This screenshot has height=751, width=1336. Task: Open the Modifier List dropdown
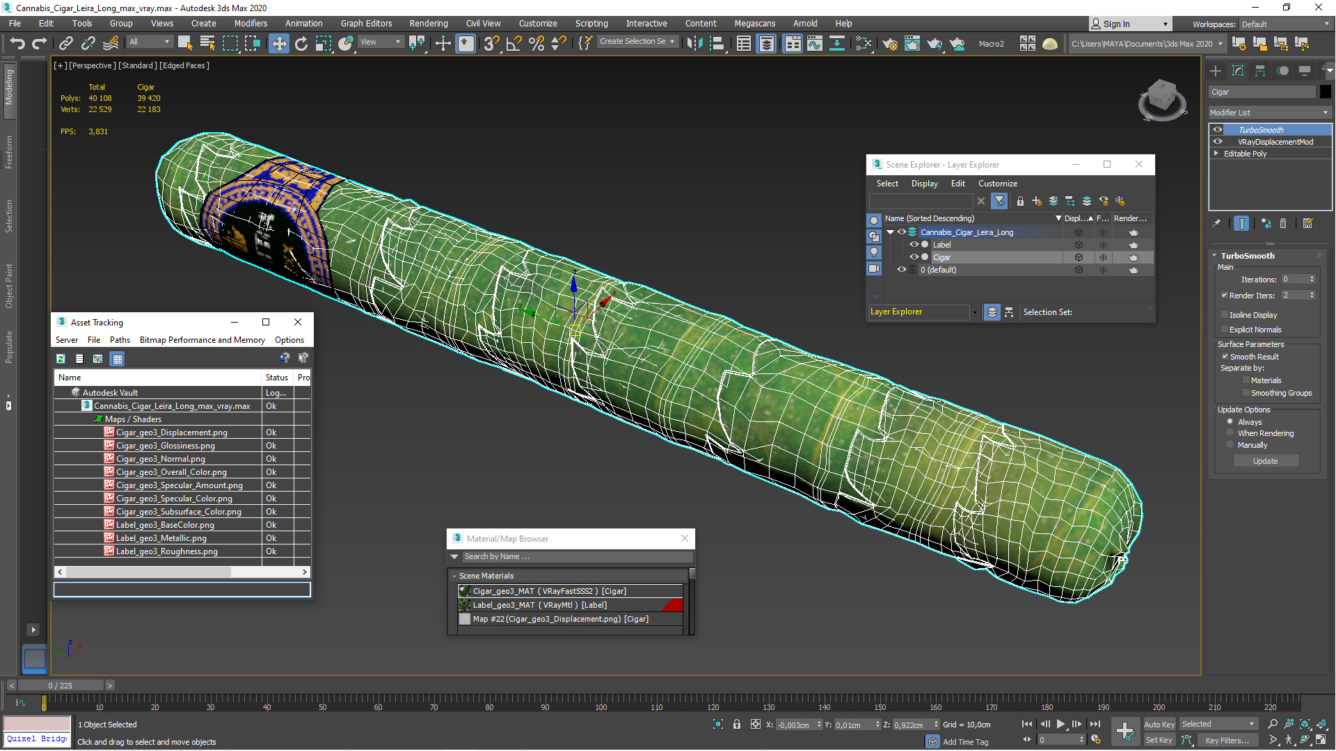(1270, 113)
